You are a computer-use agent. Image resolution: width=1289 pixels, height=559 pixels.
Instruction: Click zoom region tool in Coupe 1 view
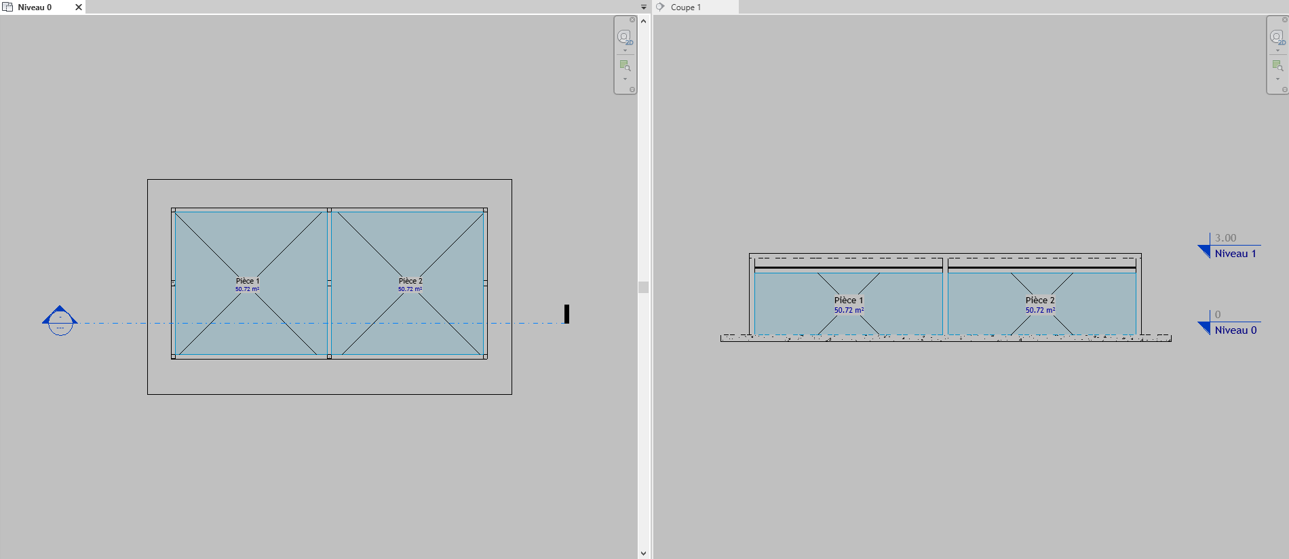coord(1277,66)
